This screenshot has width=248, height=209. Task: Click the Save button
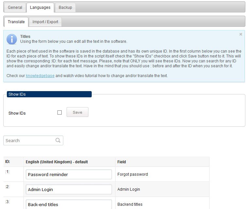(78, 112)
